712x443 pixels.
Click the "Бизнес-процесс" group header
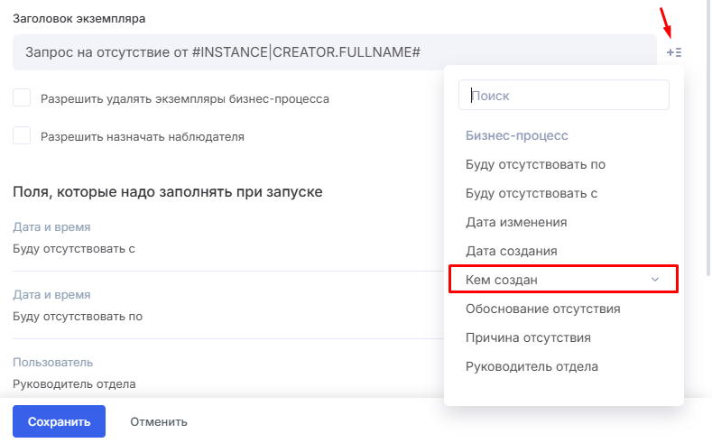(x=516, y=135)
